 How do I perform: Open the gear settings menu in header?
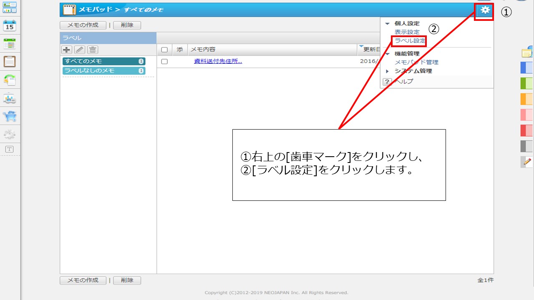(485, 10)
